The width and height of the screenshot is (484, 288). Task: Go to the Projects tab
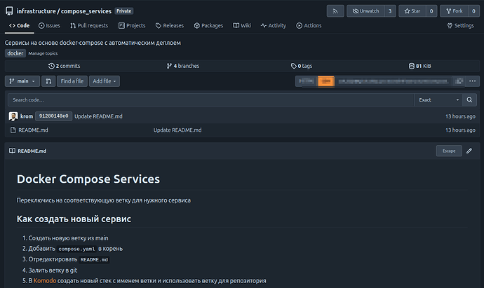click(x=132, y=26)
